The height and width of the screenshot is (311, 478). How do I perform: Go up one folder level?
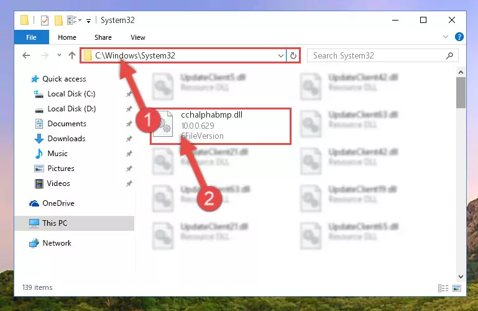(72, 55)
